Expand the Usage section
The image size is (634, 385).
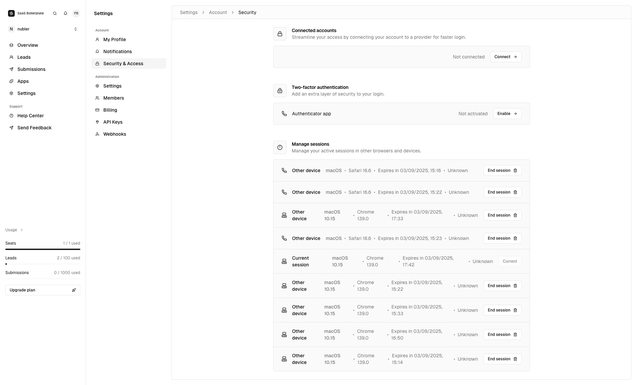tap(13, 230)
